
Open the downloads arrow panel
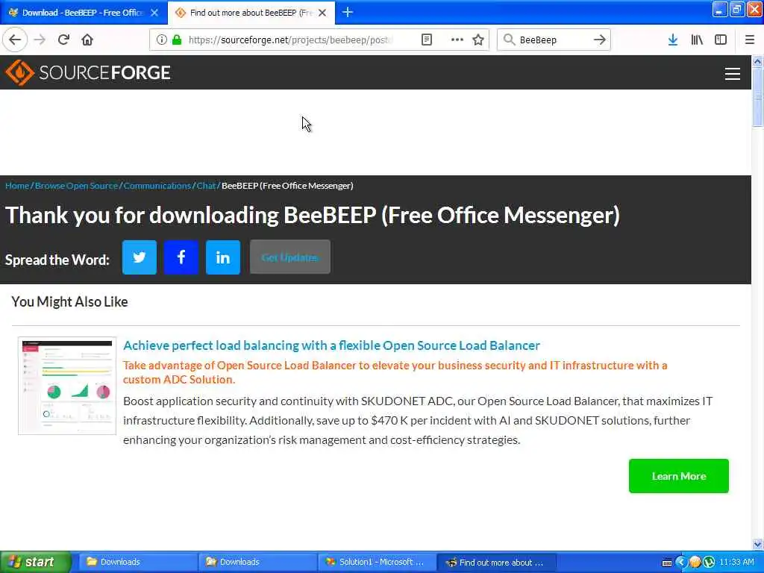673,40
